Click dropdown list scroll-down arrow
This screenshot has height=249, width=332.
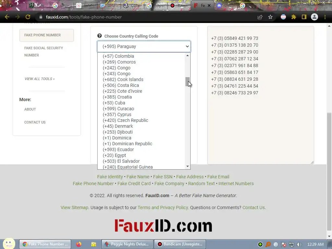(187, 166)
